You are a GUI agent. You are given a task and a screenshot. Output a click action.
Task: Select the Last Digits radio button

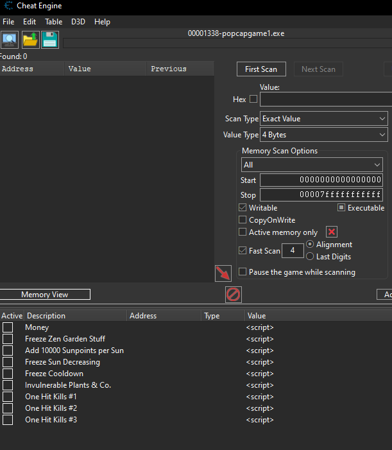pos(311,257)
